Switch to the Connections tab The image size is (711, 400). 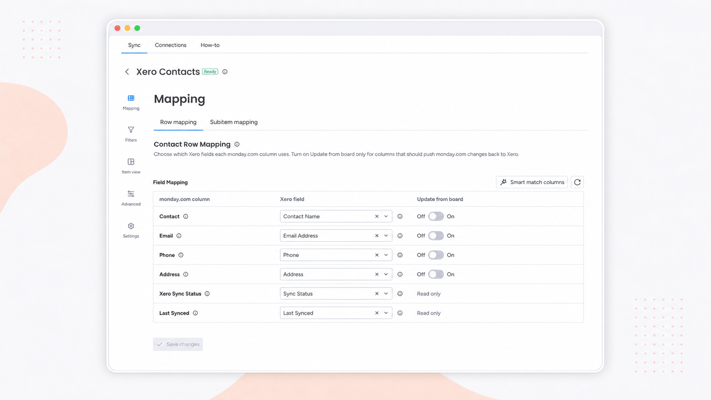pyautogui.click(x=171, y=45)
